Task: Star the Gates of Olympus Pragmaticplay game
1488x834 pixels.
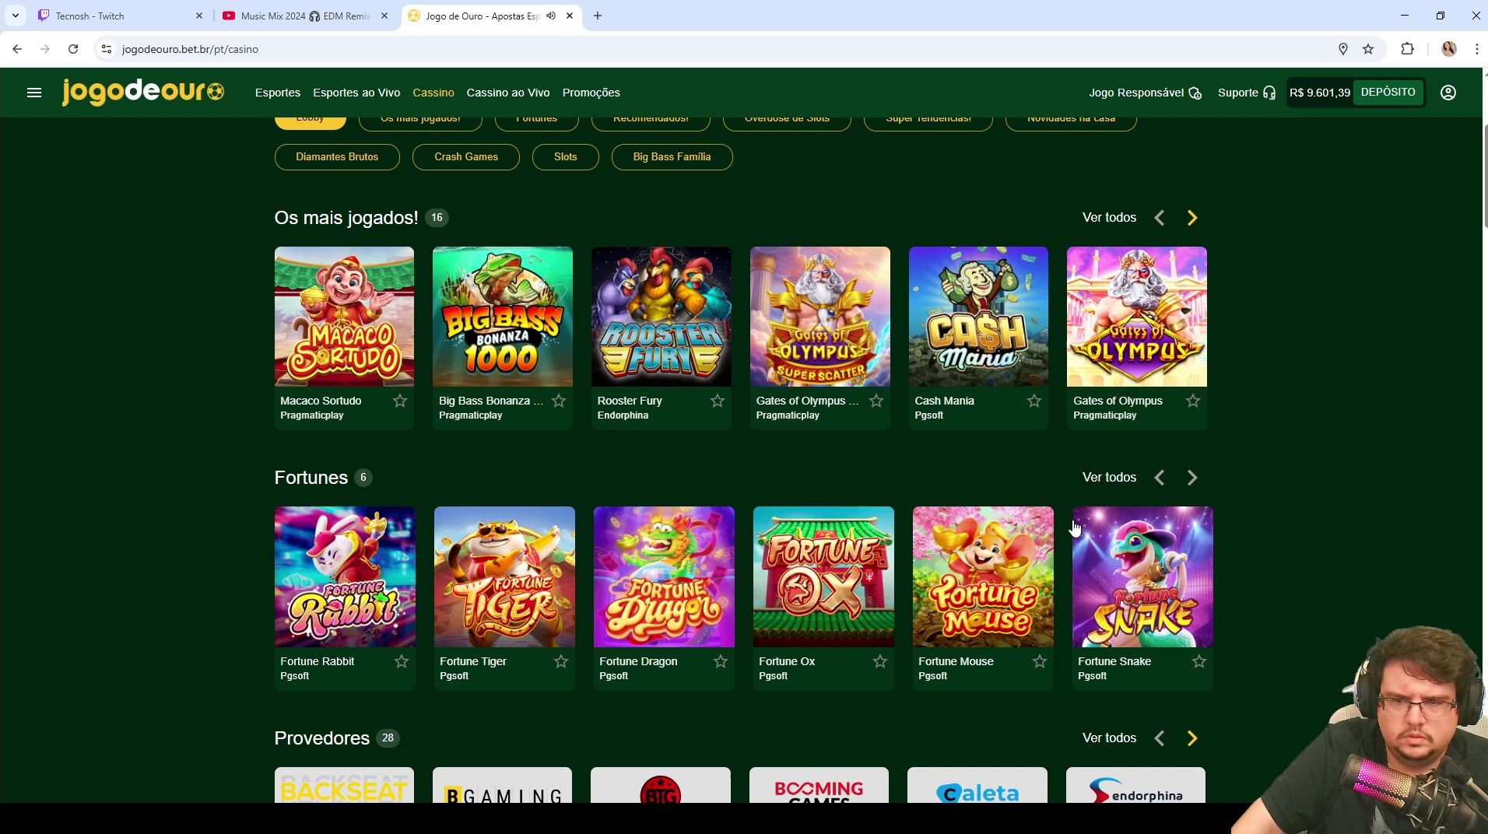Action: click(x=1193, y=401)
